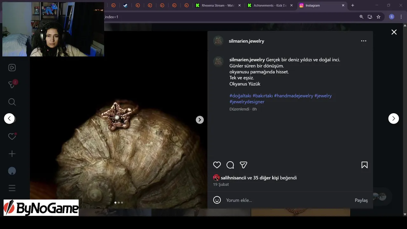Save the post with the bookmark icon

(x=364, y=165)
